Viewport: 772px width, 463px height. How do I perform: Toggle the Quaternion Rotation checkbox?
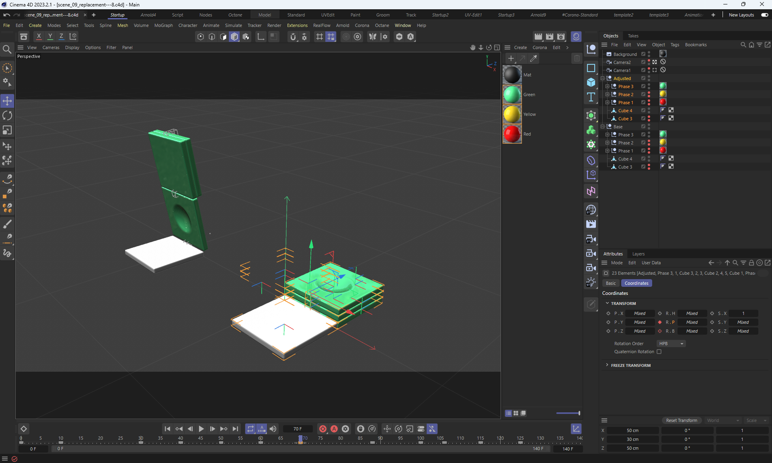pos(659,352)
